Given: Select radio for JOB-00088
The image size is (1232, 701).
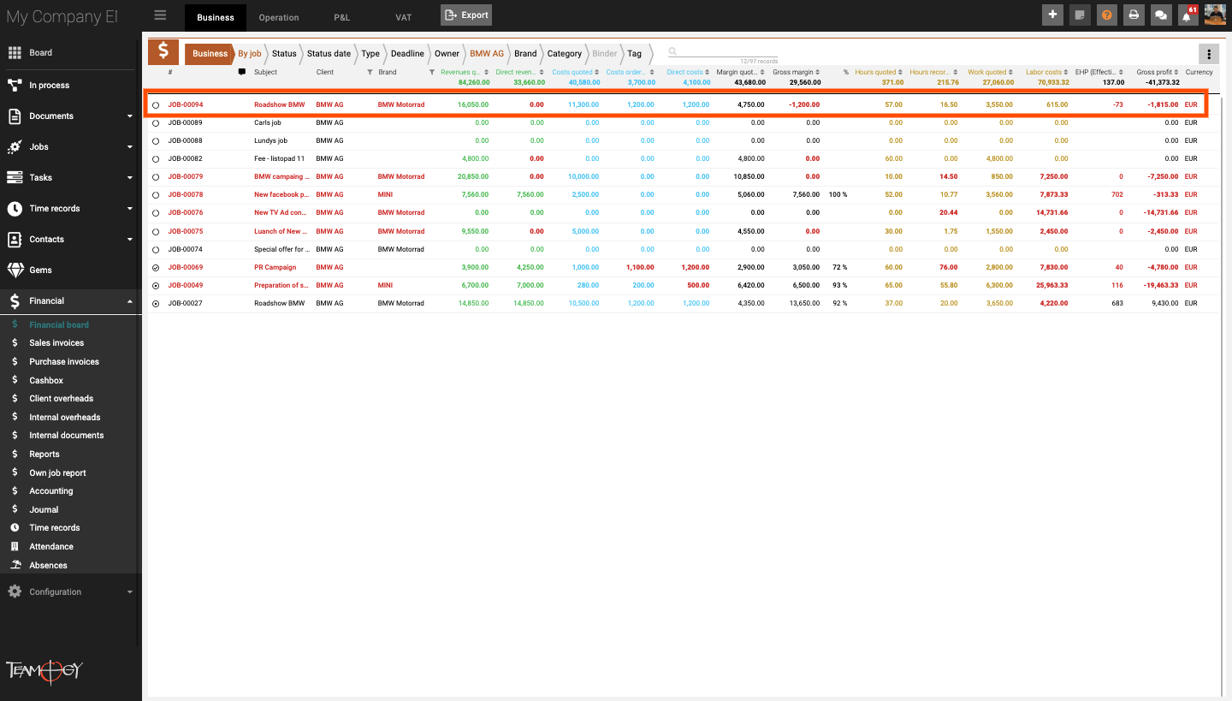Looking at the screenshot, I should click(x=156, y=141).
